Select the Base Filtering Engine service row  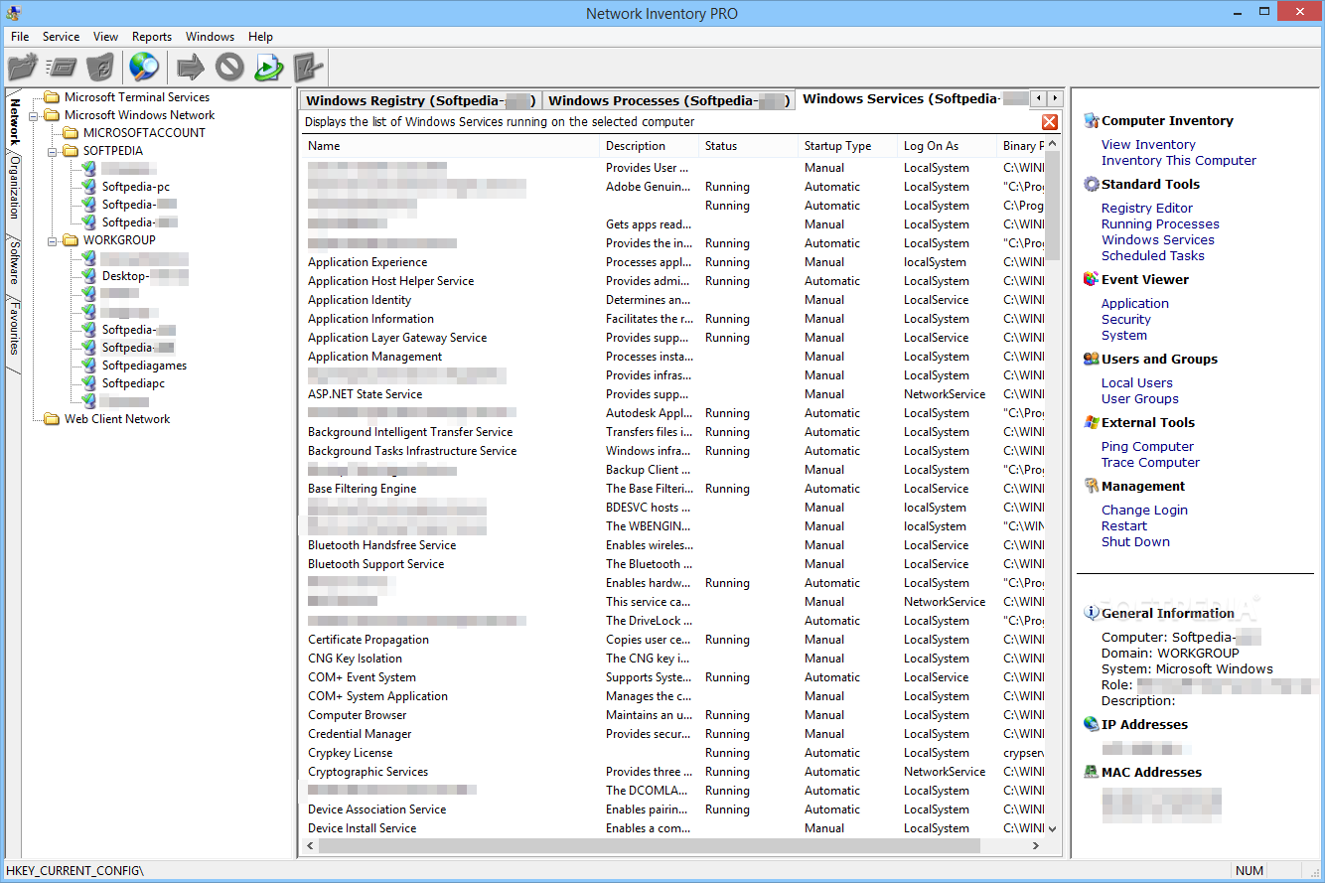tap(673, 489)
